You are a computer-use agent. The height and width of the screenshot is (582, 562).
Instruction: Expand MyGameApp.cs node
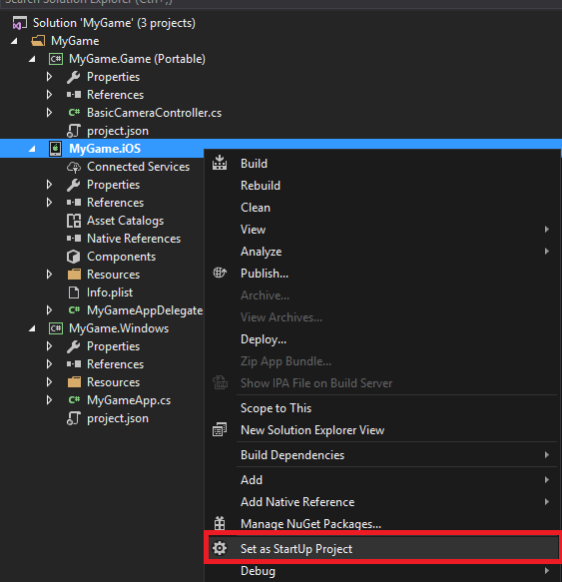click(49, 399)
